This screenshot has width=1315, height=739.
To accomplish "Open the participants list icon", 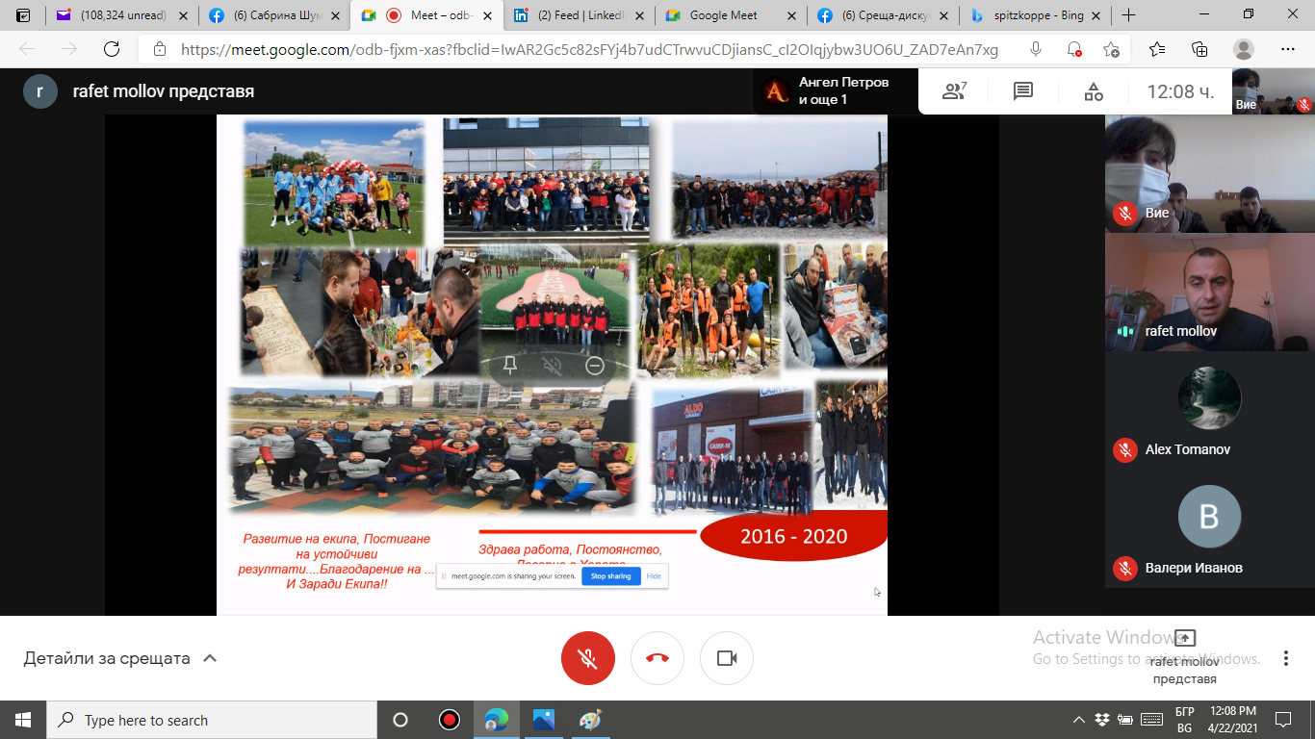I will click(954, 91).
